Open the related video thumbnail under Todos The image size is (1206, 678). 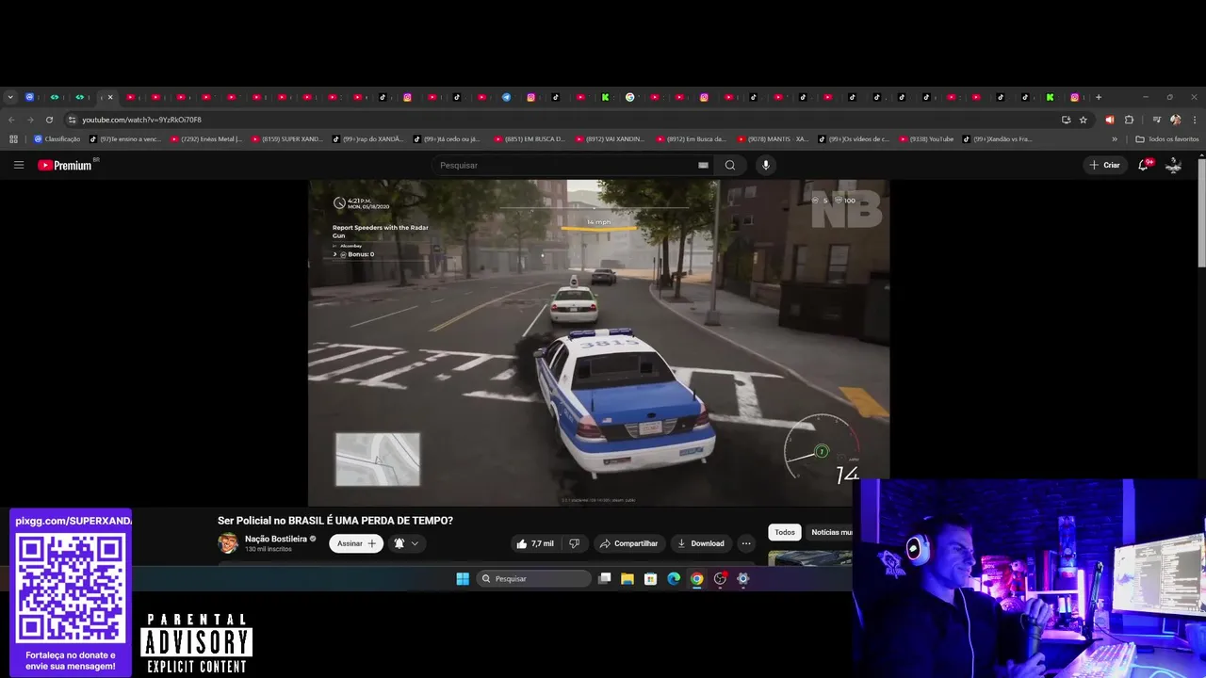coord(810,558)
